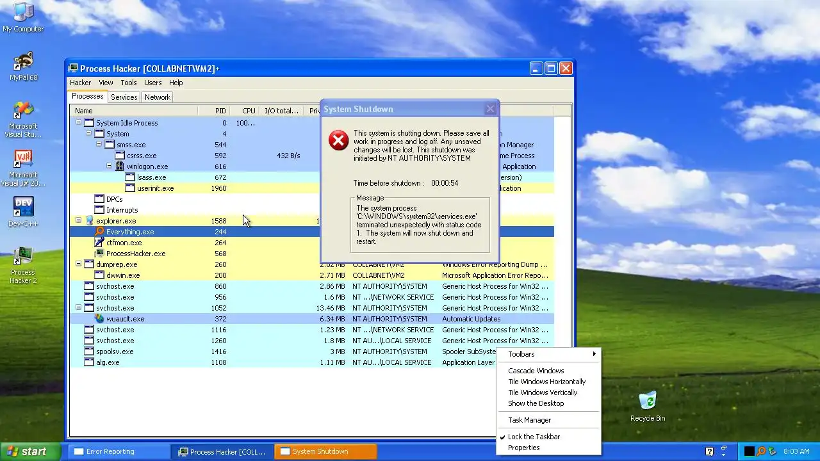The width and height of the screenshot is (820, 461).
Task: Click the language bar restore icon
Action: (x=723, y=448)
